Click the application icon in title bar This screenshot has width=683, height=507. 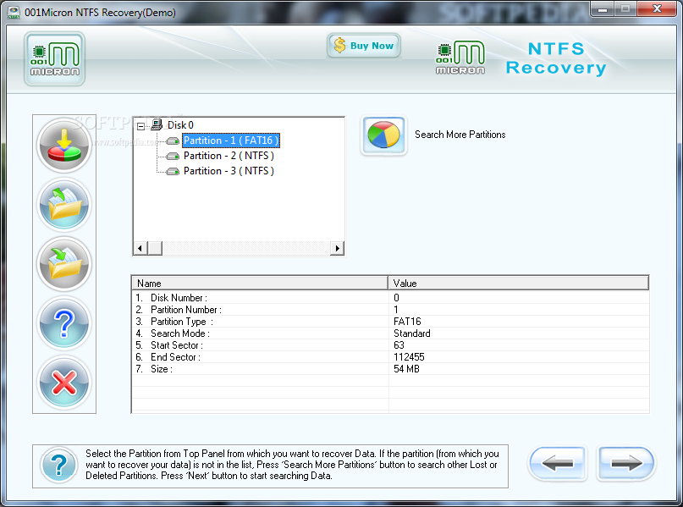[14, 12]
